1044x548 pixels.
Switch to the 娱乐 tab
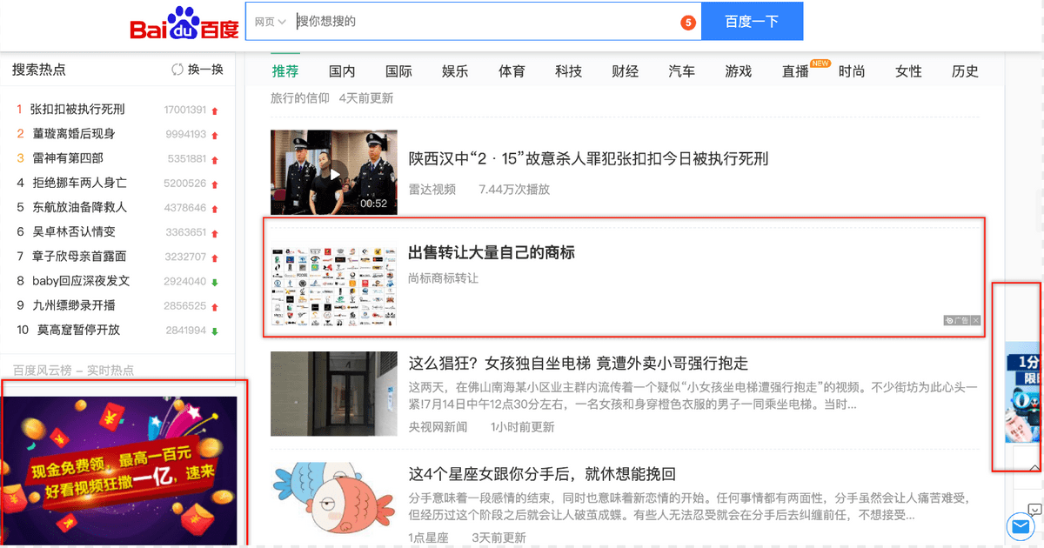455,71
